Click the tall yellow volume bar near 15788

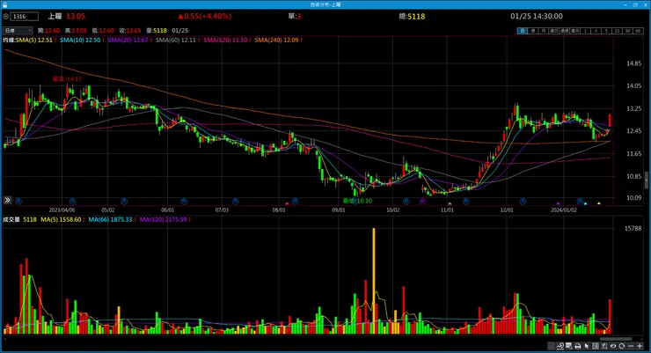point(374,281)
